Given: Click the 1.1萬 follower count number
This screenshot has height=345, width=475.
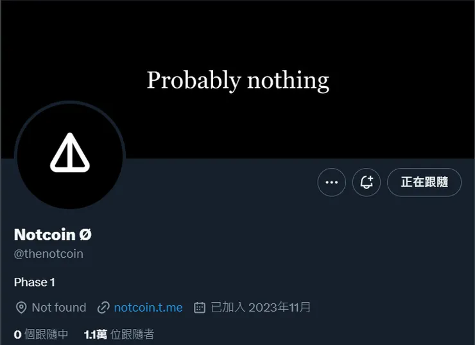Looking at the screenshot, I should [95, 334].
